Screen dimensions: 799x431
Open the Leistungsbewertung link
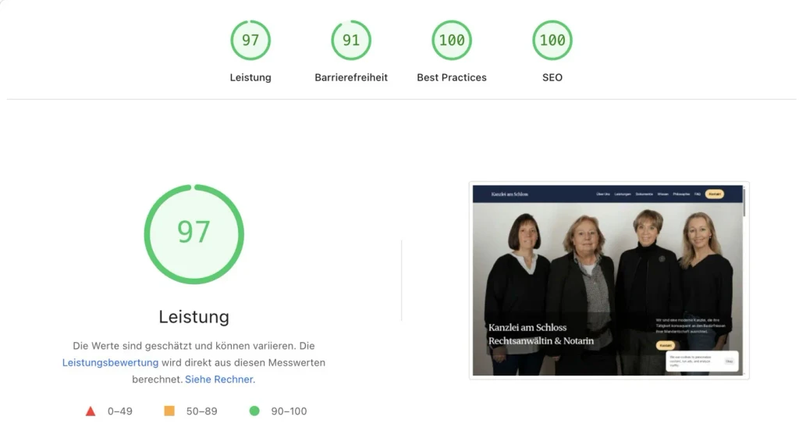(110, 362)
